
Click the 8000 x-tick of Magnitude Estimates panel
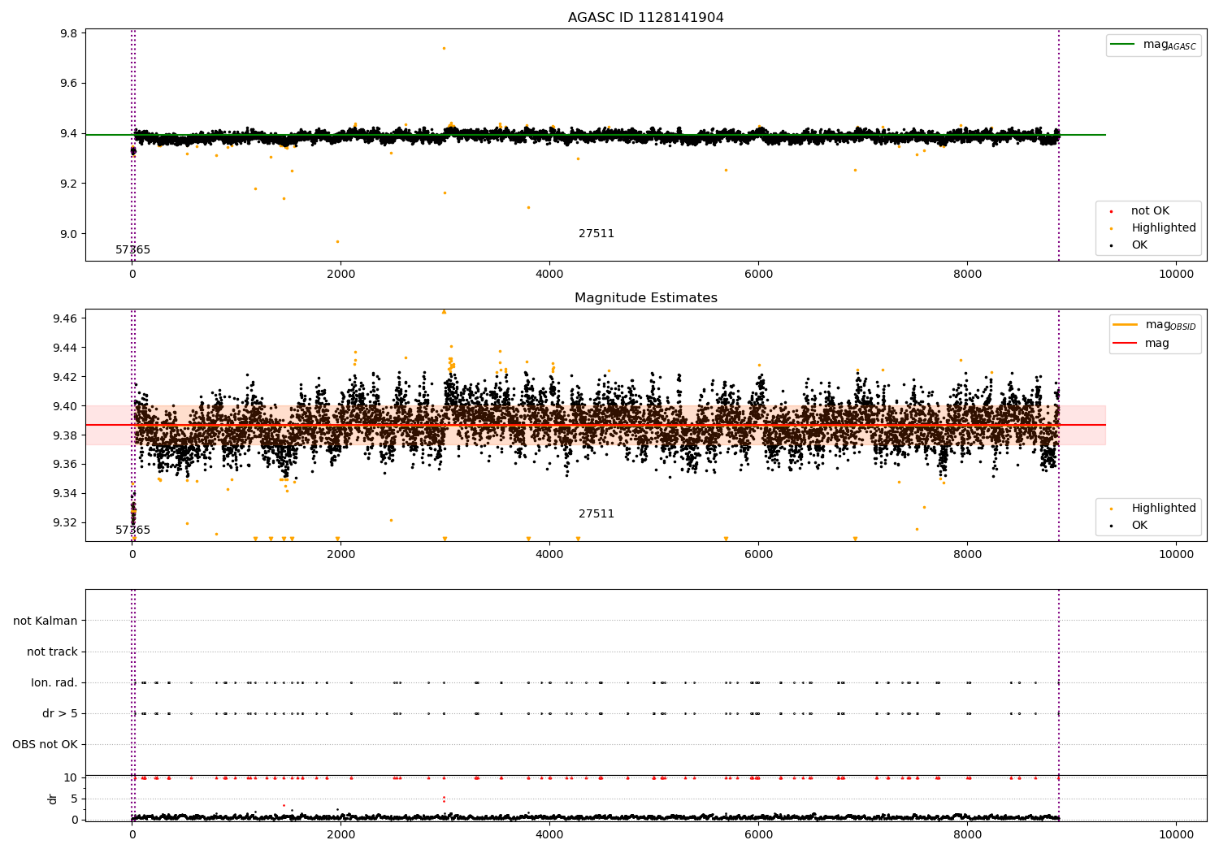pyautogui.click(x=967, y=554)
